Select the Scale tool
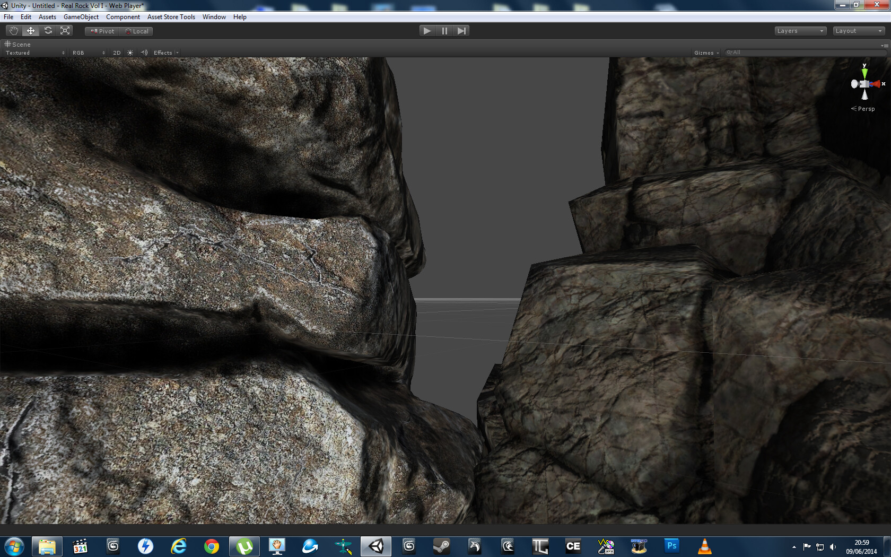Viewport: 891px width, 557px height. coord(65,31)
